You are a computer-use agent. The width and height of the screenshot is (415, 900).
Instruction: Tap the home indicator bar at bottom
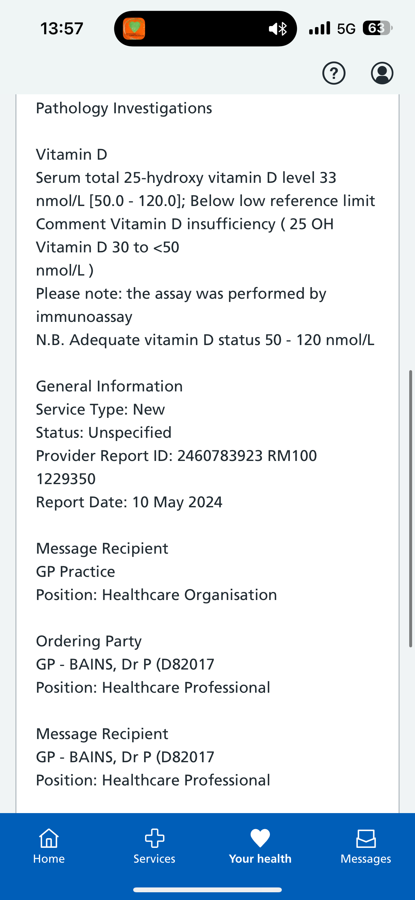tap(207, 889)
